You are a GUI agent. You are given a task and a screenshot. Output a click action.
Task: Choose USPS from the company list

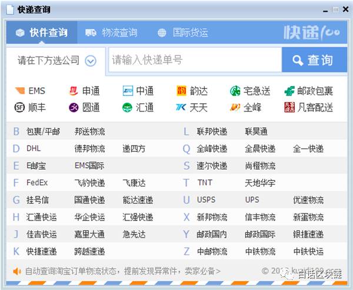pos(206,200)
